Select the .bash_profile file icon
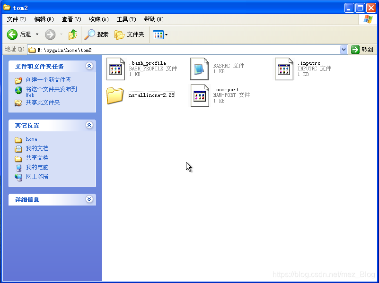Image resolution: width=379 pixels, height=283 pixels. pyautogui.click(x=115, y=69)
